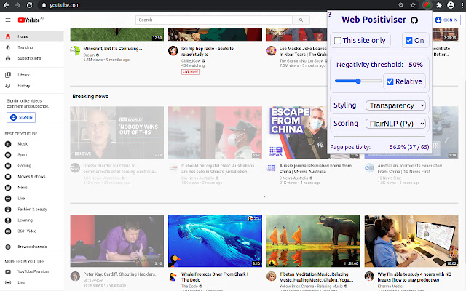Click the zoom magnifier icon in address bar

(401, 5)
